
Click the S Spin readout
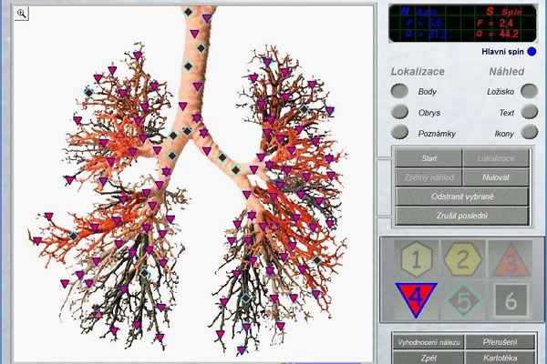click(499, 23)
